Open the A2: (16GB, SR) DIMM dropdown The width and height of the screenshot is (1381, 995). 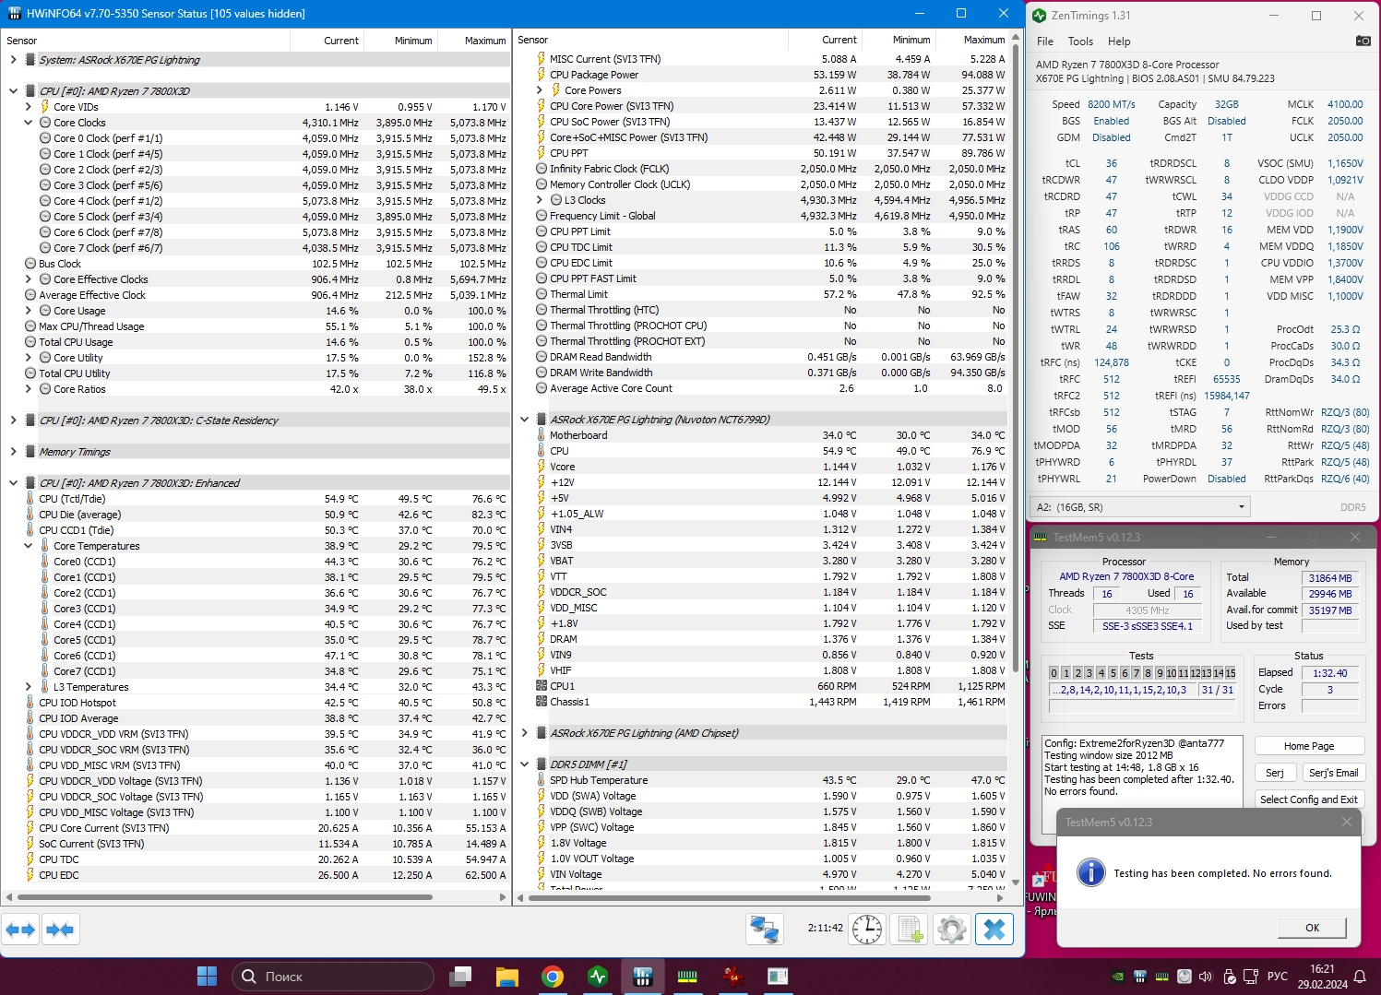pos(1139,507)
